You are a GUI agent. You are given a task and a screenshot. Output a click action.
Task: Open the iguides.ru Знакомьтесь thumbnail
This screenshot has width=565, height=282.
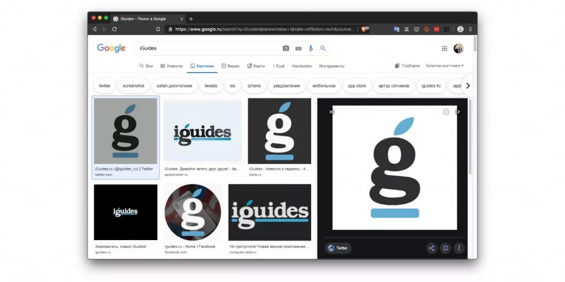coord(126,212)
